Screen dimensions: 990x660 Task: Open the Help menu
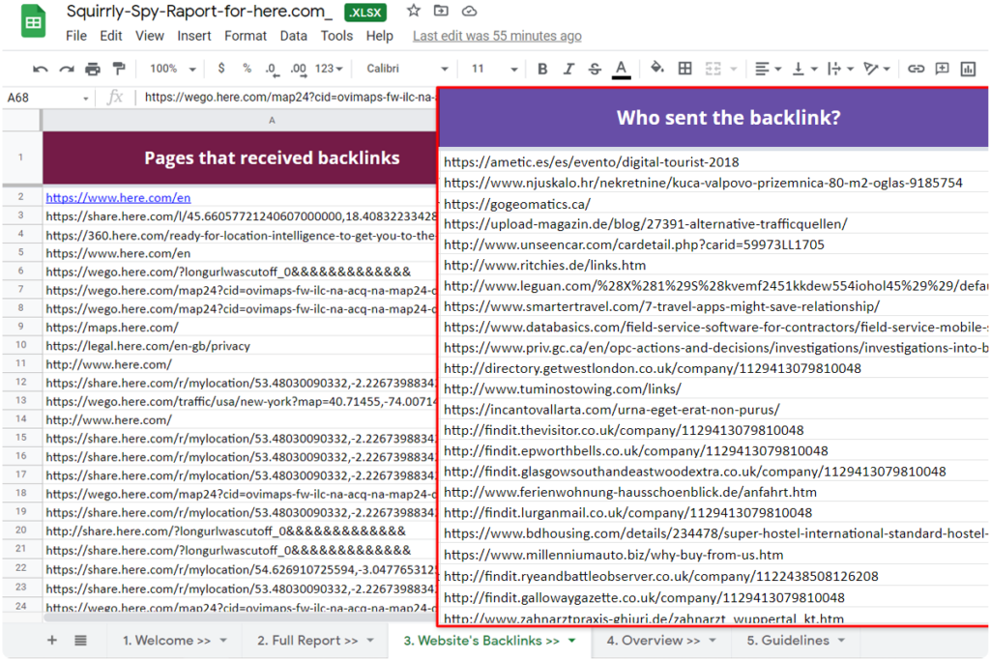click(x=379, y=36)
